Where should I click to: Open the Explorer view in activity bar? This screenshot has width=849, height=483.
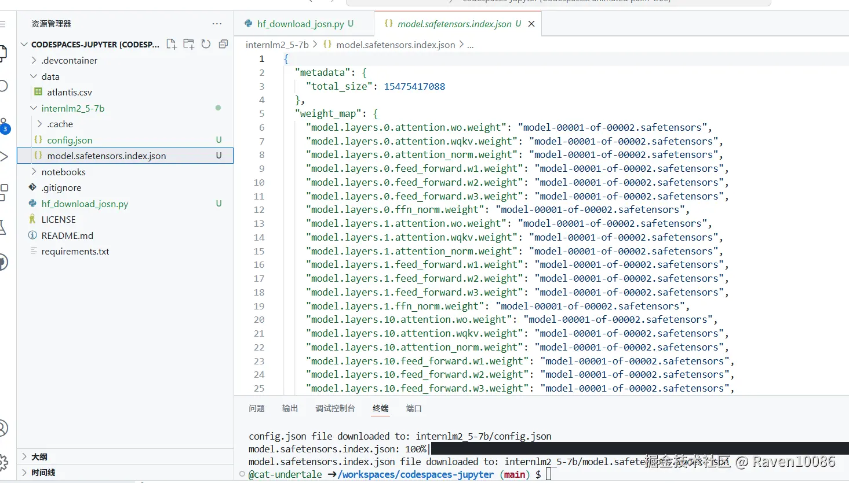(x=3, y=54)
